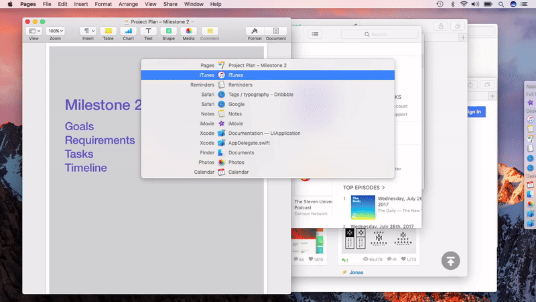
Task: Click the Goals line in the document
Action: pyautogui.click(x=79, y=126)
